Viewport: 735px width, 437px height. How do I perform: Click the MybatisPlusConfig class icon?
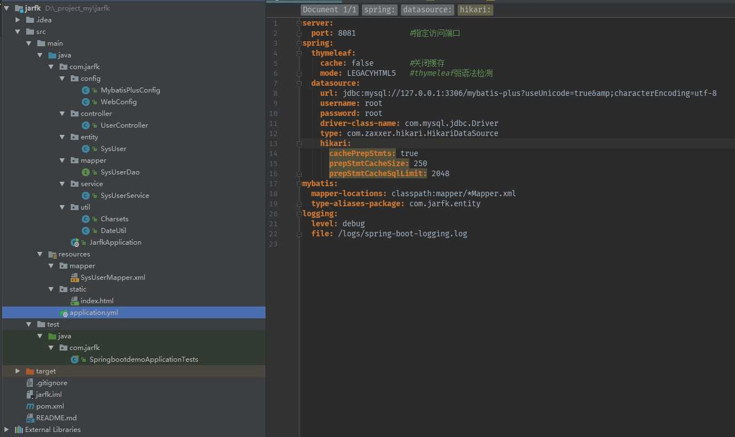86,90
